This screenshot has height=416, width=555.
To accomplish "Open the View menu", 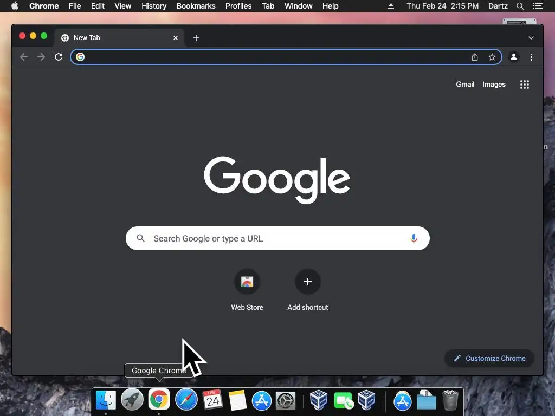I will click(x=123, y=6).
